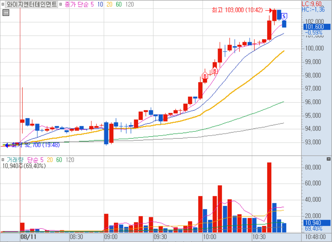Click the blue arrow at 최저 92,700

pyautogui.click(x=6, y=145)
